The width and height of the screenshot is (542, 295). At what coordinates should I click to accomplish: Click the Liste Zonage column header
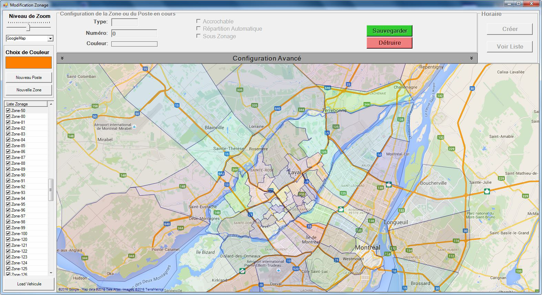[26, 104]
